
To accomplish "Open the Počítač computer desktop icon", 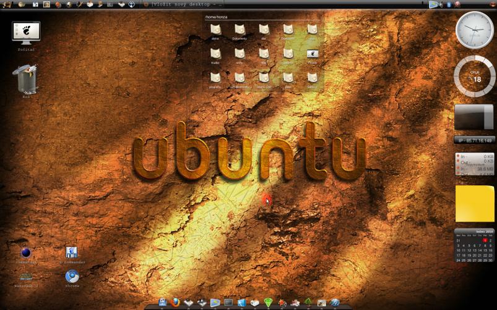I will (26, 33).
